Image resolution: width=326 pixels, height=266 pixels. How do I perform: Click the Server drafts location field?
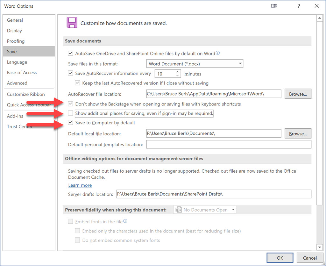[214, 194]
